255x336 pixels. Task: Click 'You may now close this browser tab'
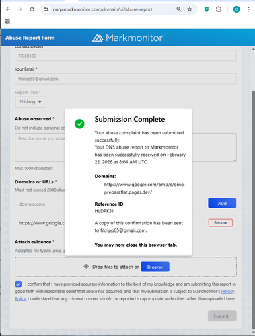[x=136, y=245]
